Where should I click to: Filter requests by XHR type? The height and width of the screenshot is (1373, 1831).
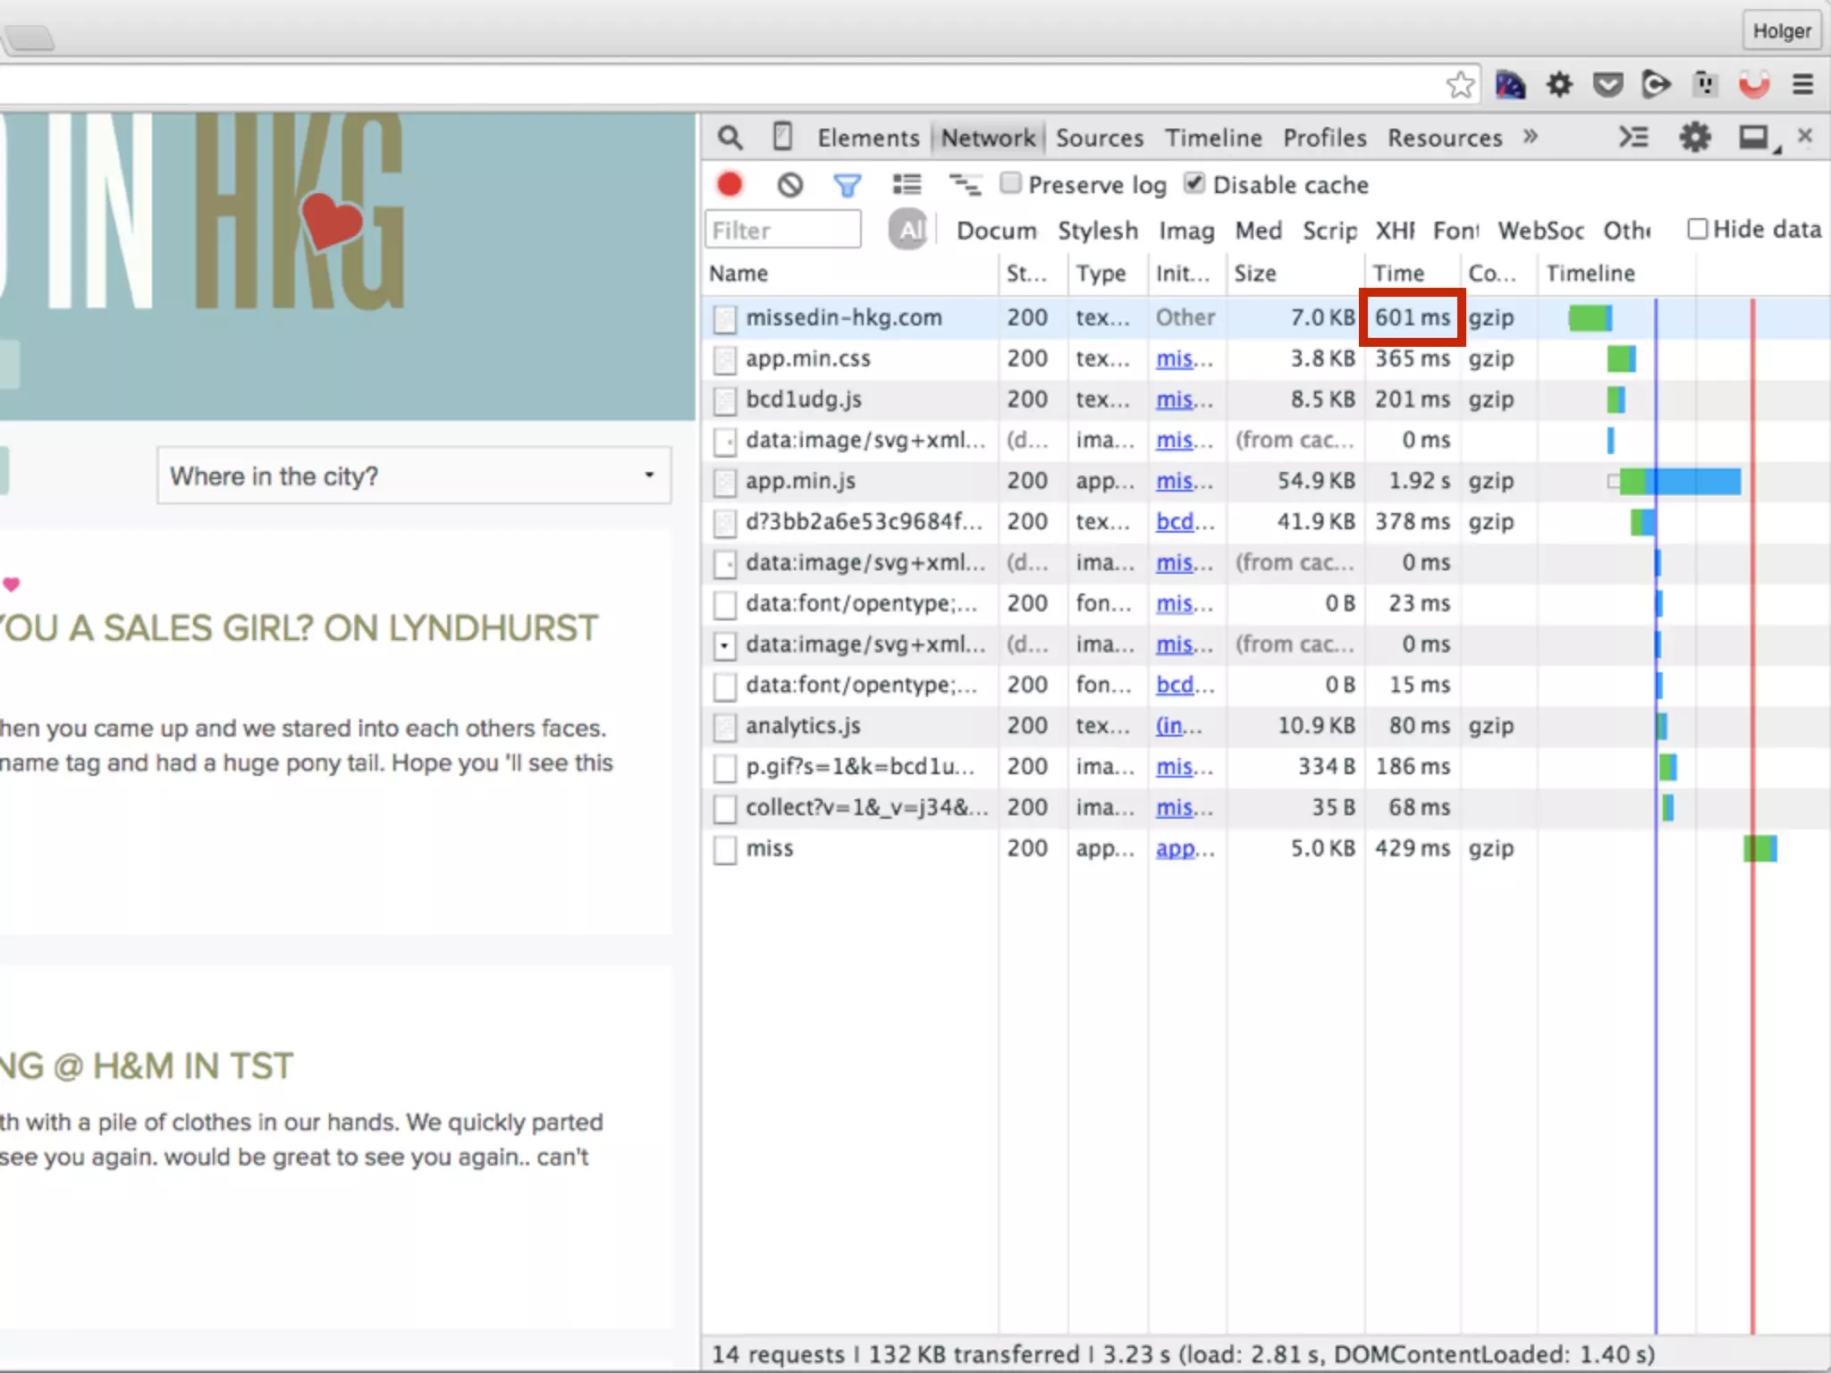(x=1395, y=231)
